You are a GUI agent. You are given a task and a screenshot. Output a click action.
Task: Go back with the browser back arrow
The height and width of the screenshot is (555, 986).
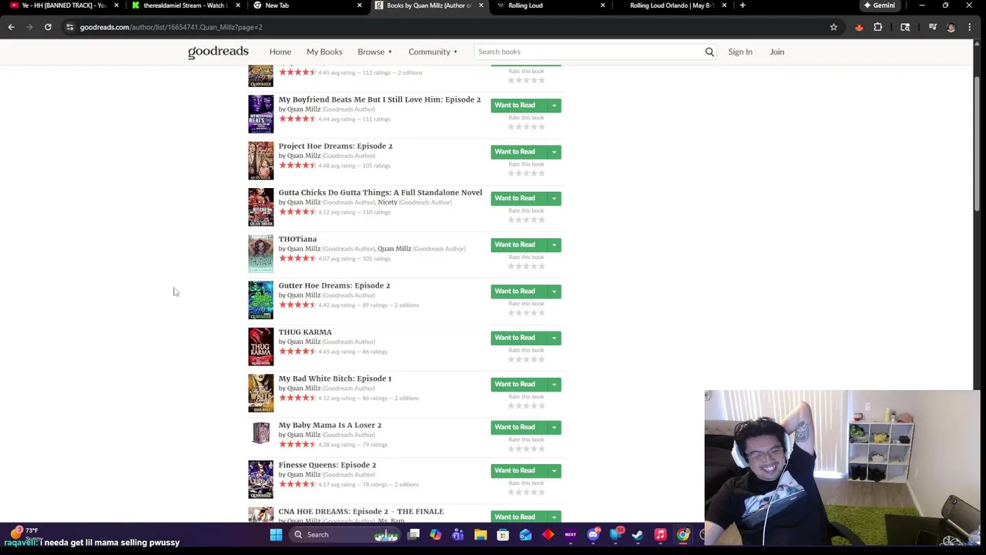11,27
